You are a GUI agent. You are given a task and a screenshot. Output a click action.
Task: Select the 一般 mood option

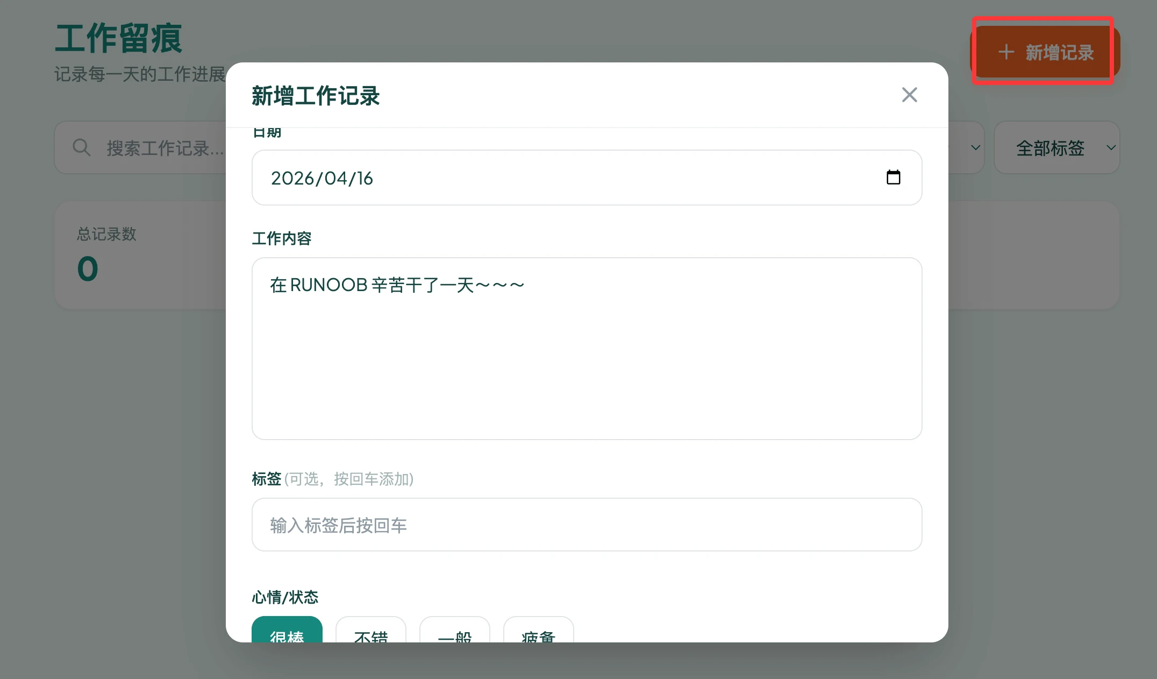[x=455, y=630]
